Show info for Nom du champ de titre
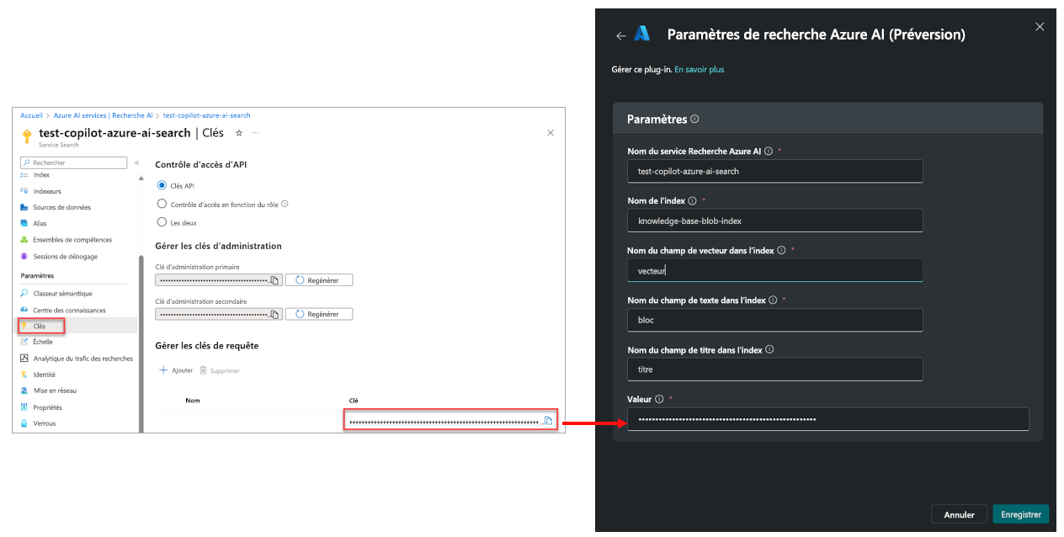This screenshot has height=537, width=1064. [770, 349]
